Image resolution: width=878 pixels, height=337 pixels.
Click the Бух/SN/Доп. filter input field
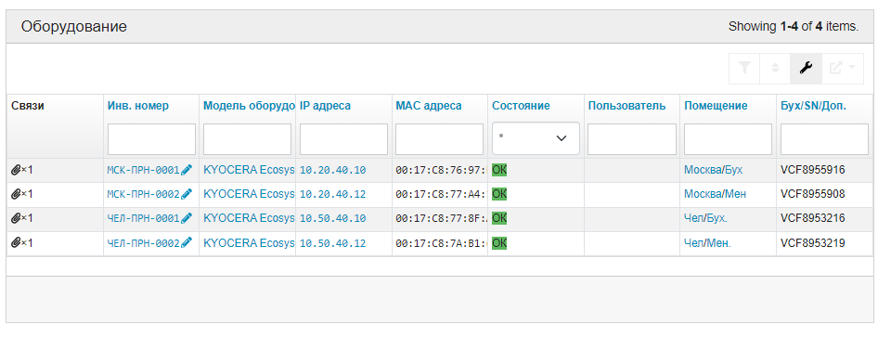[x=824, y=139]
